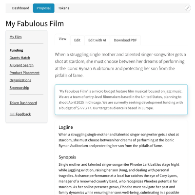
Task: Select the View tab
Action: point(62,39)
